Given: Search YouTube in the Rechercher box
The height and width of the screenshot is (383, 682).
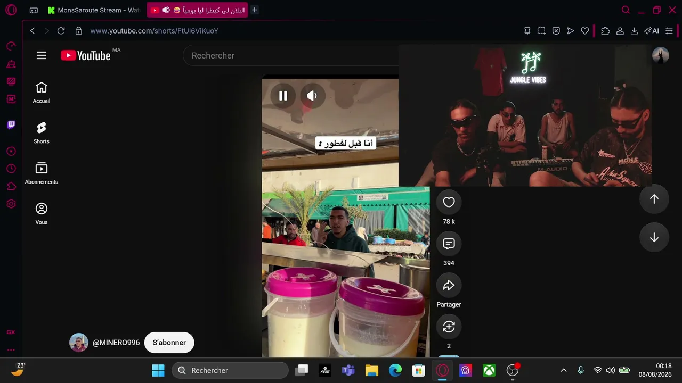Looking at the screenshot, I should [x=291, y=55].
